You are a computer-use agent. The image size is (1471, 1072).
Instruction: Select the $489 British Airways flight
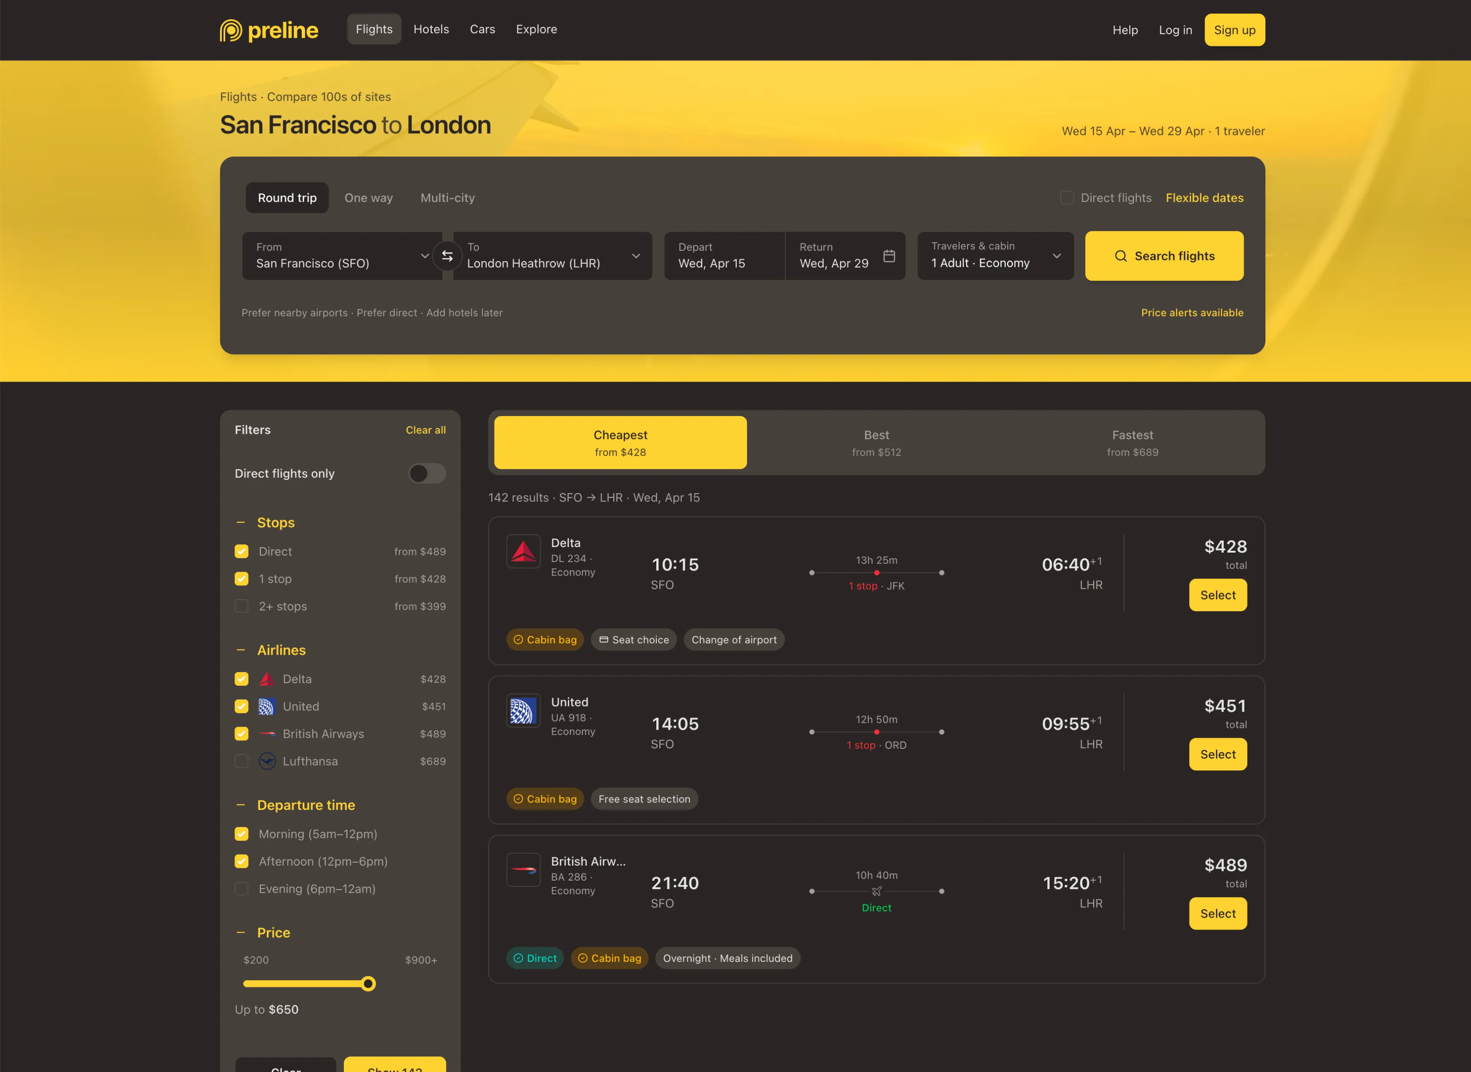[x=1217, y=914]
